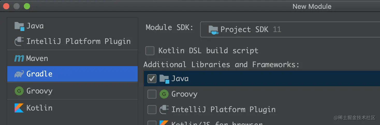Click IntelliJ plugin icon in frameworks list
This screenshot has width=380, height=125.
(x=164, y=110)
